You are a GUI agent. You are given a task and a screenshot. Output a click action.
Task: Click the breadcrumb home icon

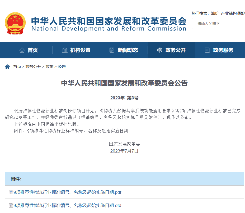coord(7,67)
